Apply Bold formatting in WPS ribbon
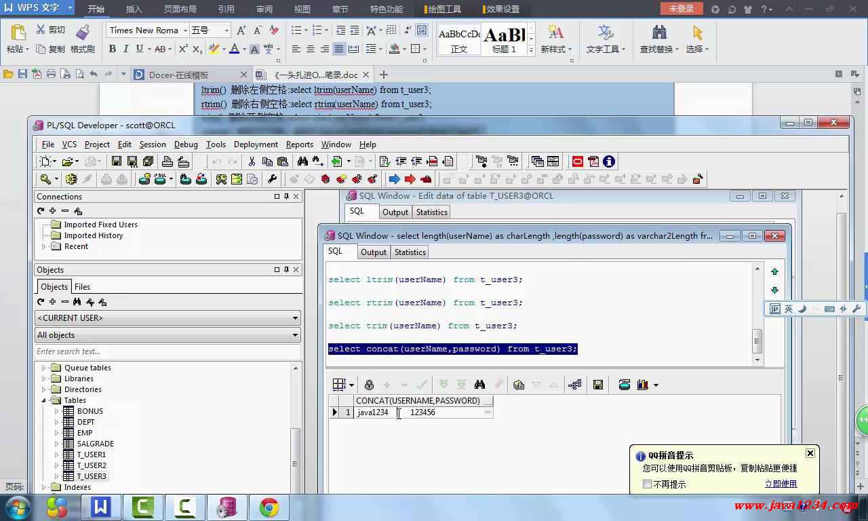This screenshot has width=868, height=521. [113, 49]
